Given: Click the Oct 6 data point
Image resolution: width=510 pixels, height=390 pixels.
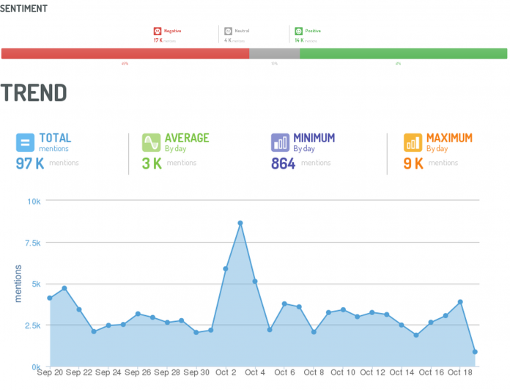Looking at the screenshot, I should tap(284, 303).
